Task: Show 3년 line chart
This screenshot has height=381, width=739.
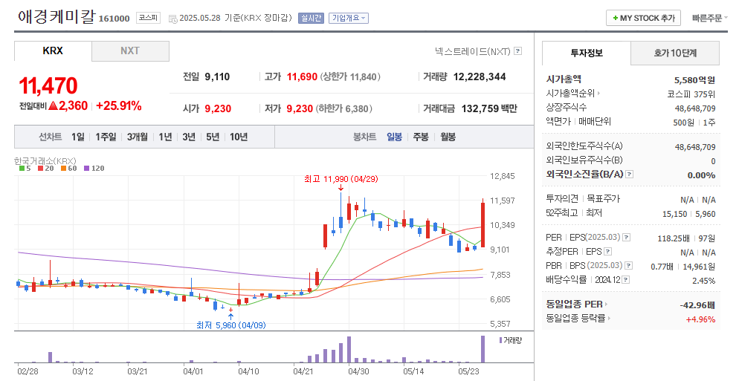Action: click(x=189, y=137)
